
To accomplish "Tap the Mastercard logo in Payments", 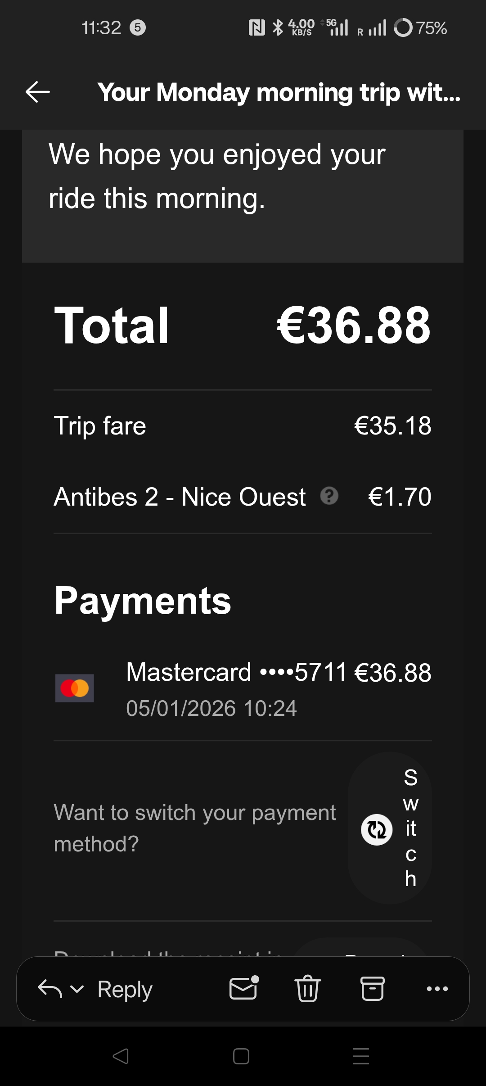I will pos(75,688).
